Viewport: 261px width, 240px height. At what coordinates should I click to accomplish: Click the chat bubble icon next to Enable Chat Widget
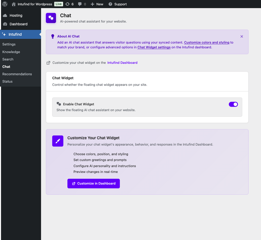point(59,104)
